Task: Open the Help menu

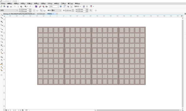Action: coord(77,3)
